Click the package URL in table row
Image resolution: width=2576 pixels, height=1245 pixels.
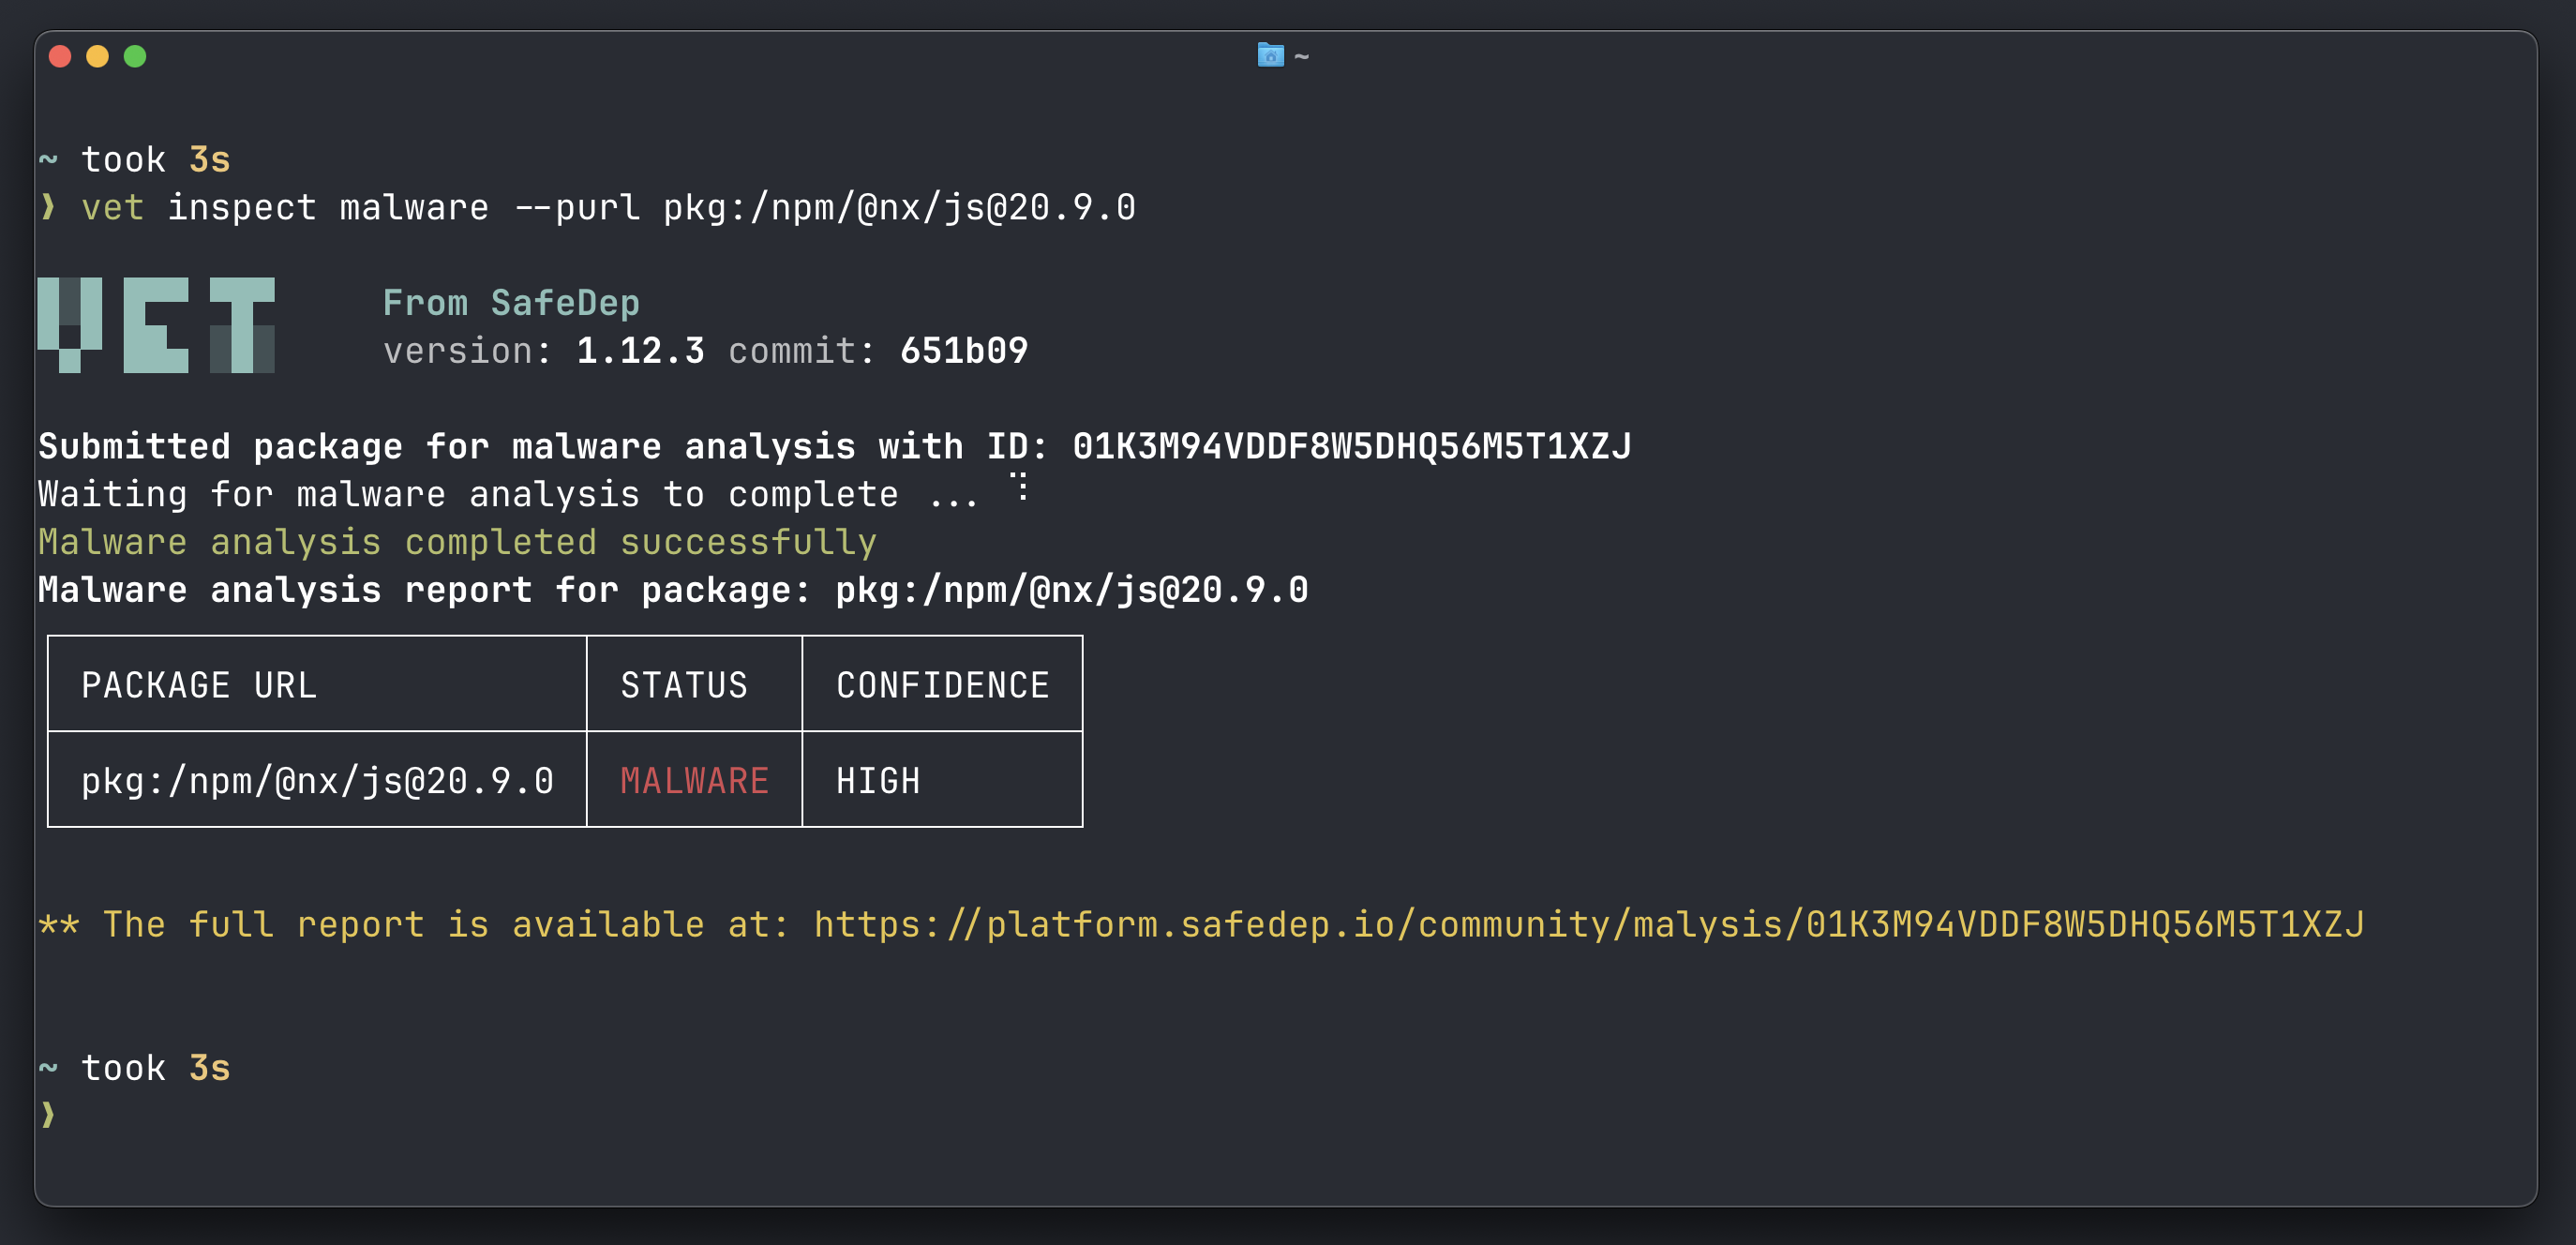click(317, 781)
